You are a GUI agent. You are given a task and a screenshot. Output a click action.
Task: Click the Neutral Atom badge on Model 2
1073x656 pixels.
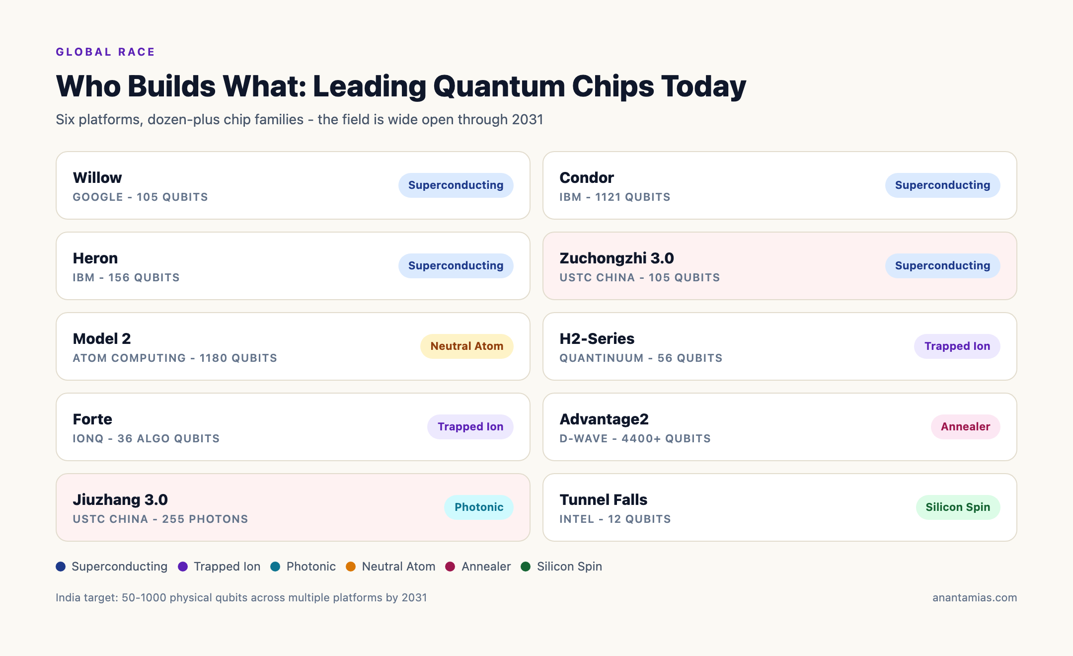pyautogui.click(x=466, y=346)
